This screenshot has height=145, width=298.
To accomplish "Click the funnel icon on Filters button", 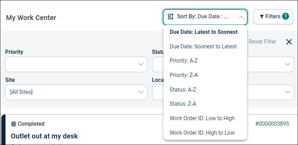I will (262, 17).
